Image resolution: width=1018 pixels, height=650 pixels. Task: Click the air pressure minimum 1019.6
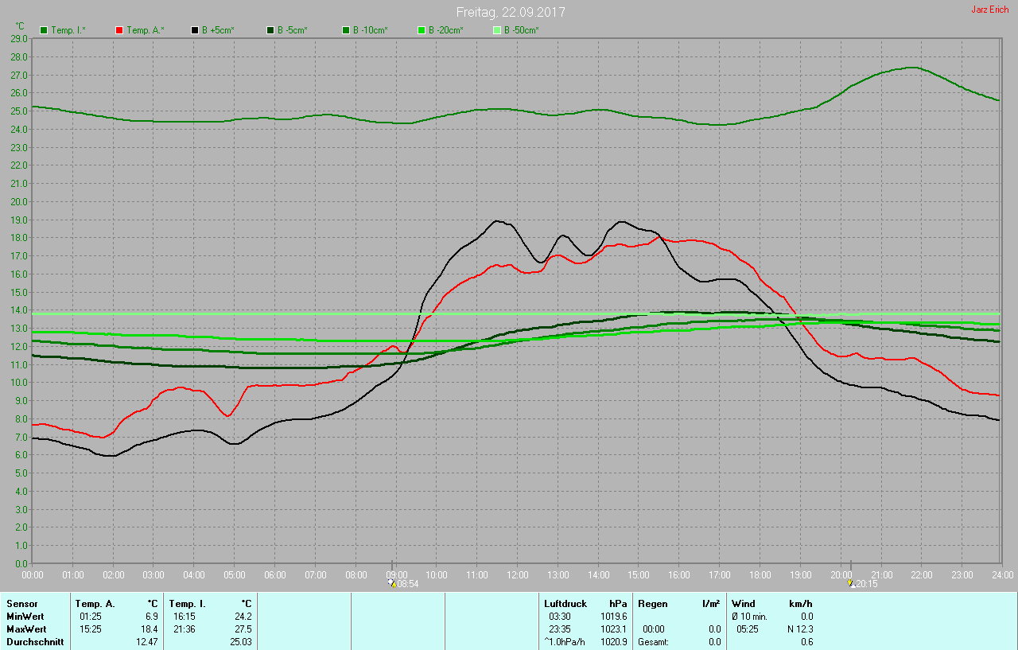point(614,617)
